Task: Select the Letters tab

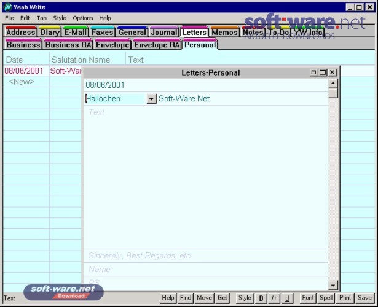Action: [194, 32]
